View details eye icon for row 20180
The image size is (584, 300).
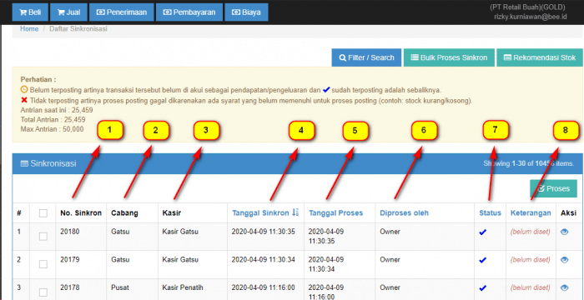tap(565, 232)
